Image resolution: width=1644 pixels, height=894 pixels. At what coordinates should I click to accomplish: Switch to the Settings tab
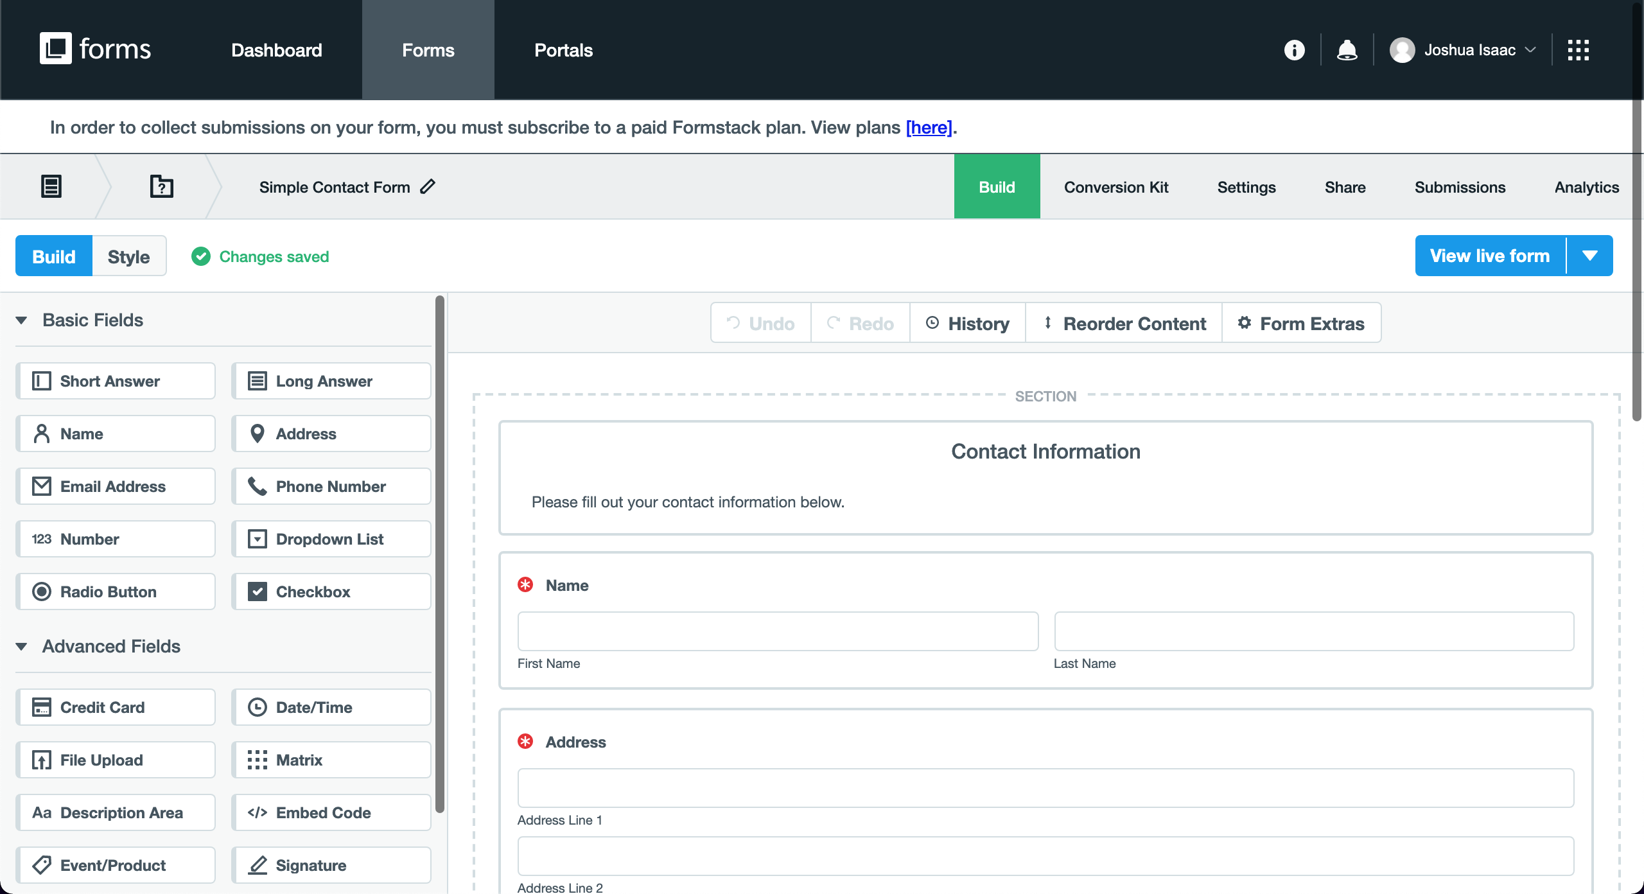1245,186
